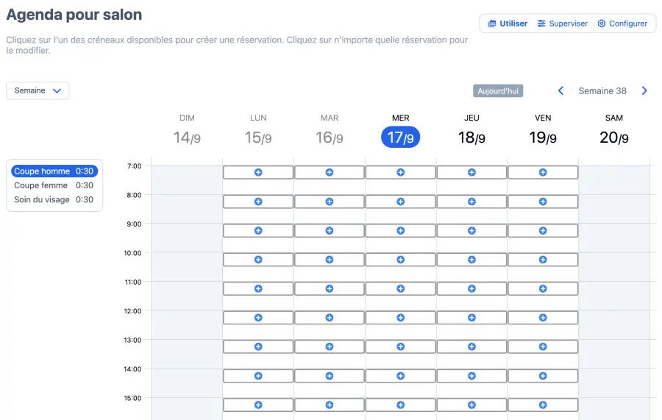The image size is (662, 420).
Task: Go to next week arrow
Action: tap(644, 91)
